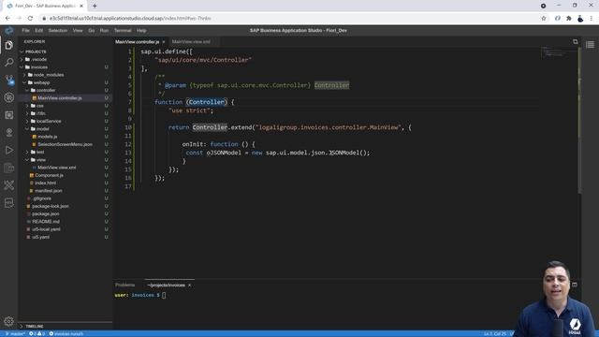
Task: Expand the .vscode folder
Action: pyautogui.click(x=22, y=60)
